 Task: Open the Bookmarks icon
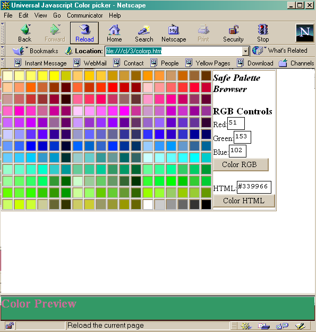click(19, 51)
